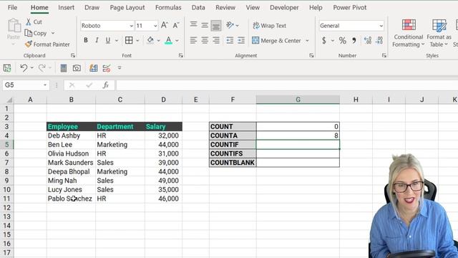Toggle Bold formatting

coord(86,40)
